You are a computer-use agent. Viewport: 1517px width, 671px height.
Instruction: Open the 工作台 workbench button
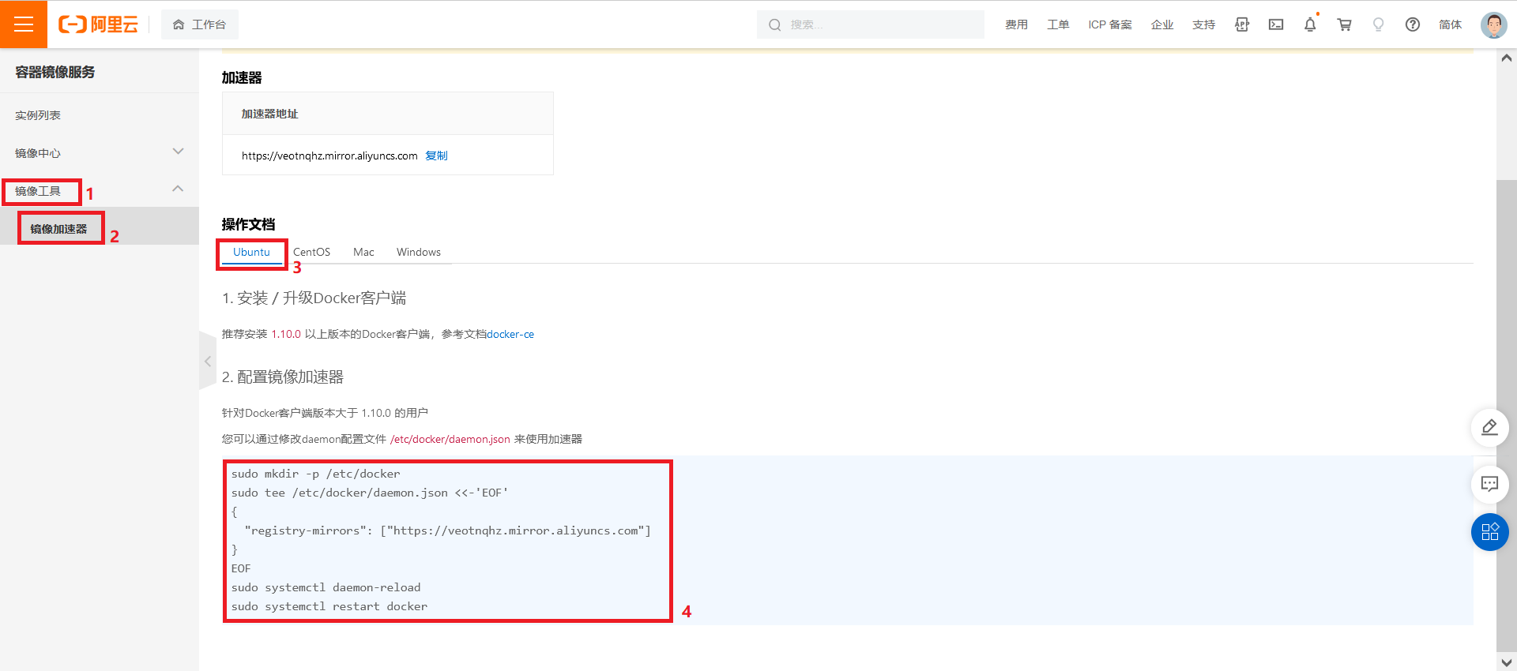pyautogui.click(x=200, y=24)
